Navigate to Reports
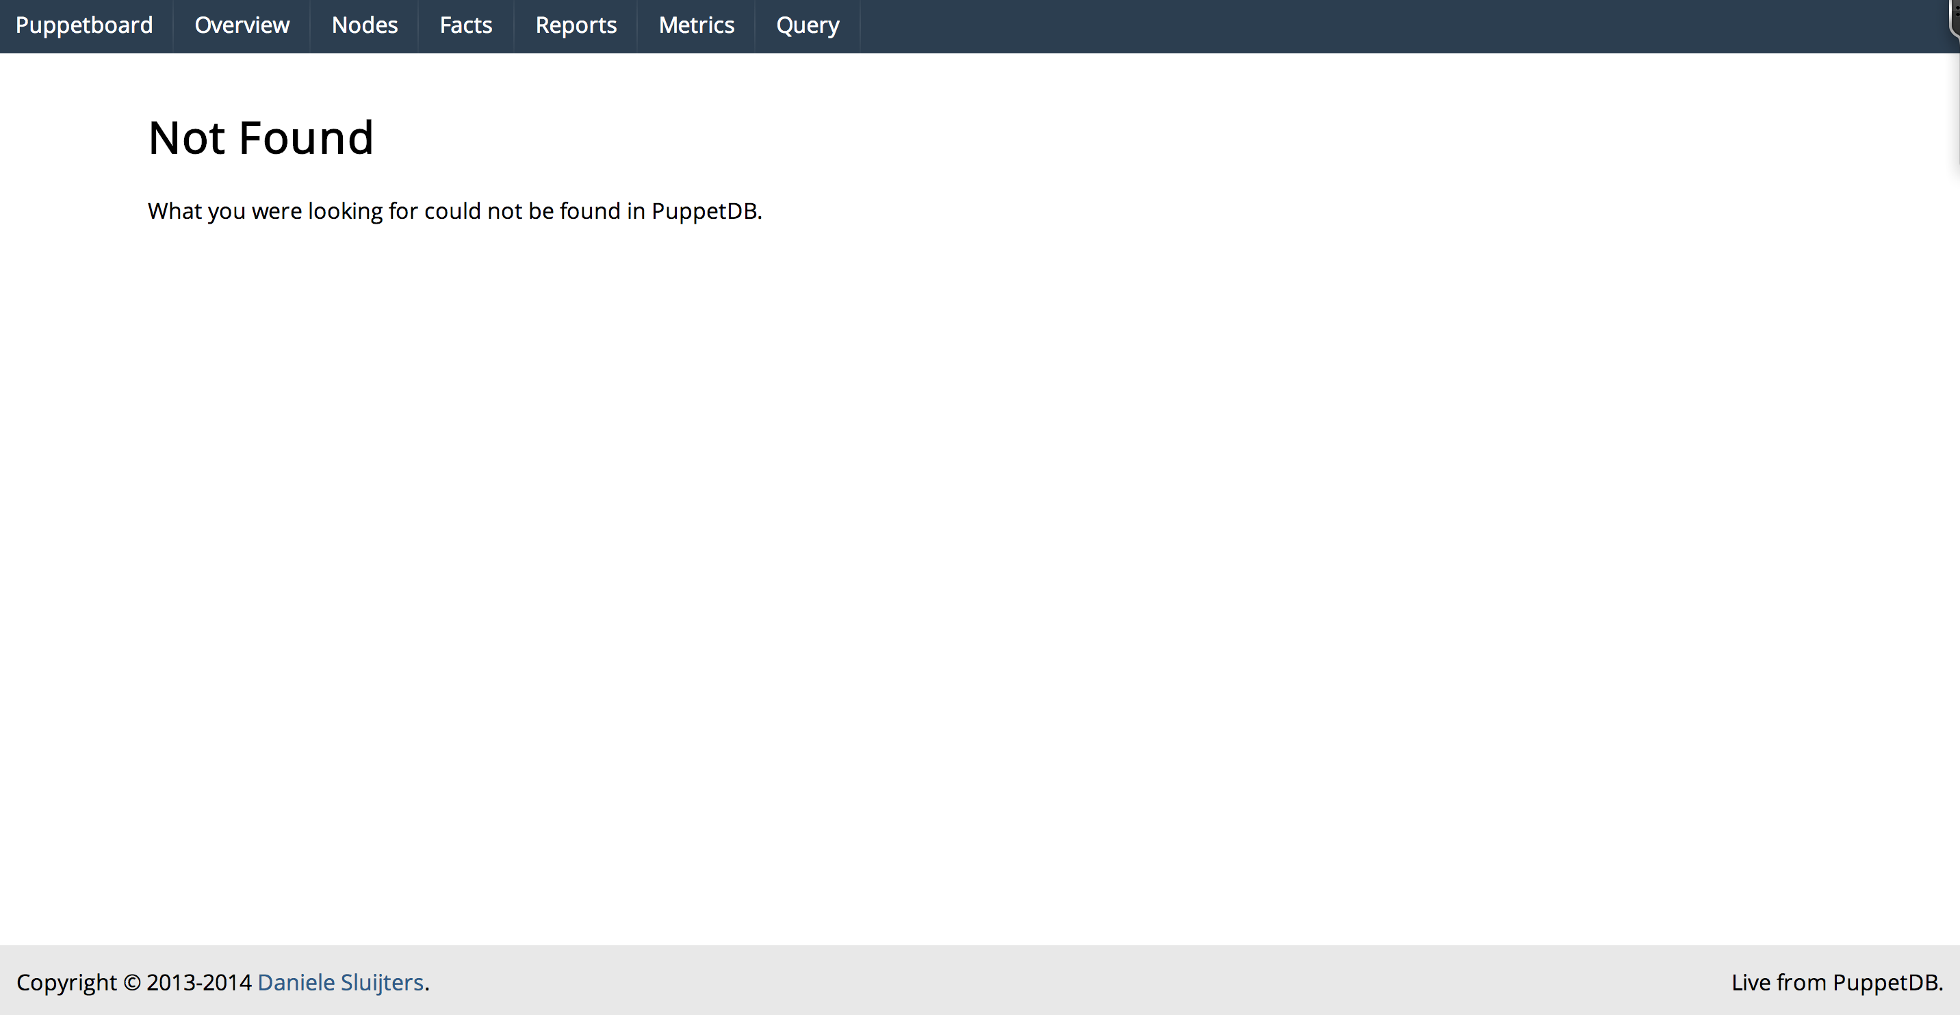 point(576,25)
